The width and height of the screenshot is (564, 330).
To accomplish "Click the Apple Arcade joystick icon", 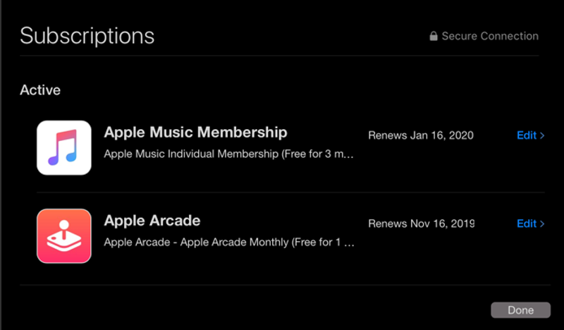I will coord(64,236).
